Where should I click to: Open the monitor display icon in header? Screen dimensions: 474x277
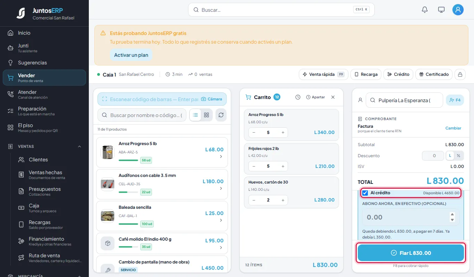tap(441, 10)
